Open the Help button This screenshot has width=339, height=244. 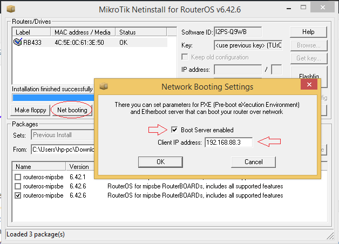(308, 32)
